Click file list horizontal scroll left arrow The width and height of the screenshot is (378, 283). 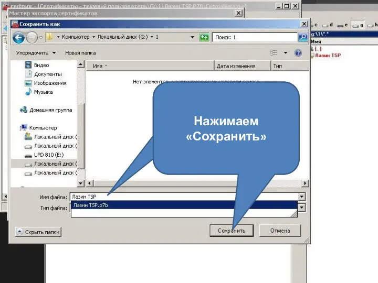[89, 183]
